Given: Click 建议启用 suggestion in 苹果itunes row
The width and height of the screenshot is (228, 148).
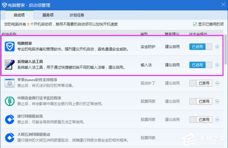Looking at the screenshot, I should pos(172,83).
